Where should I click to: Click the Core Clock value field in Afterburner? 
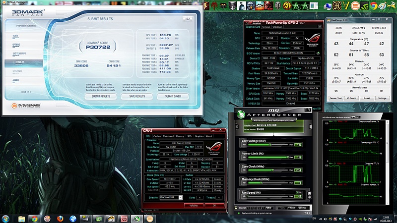point(298,170)
